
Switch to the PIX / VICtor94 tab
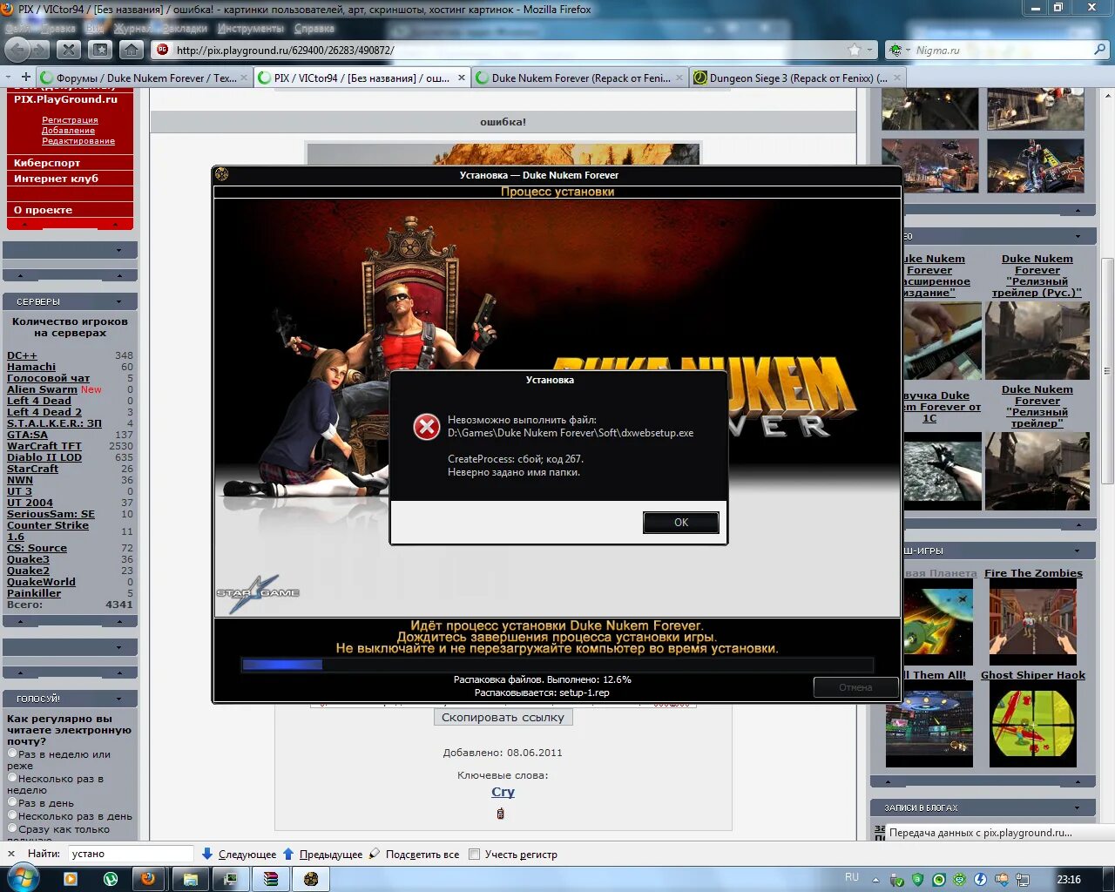tap(362, 78)
